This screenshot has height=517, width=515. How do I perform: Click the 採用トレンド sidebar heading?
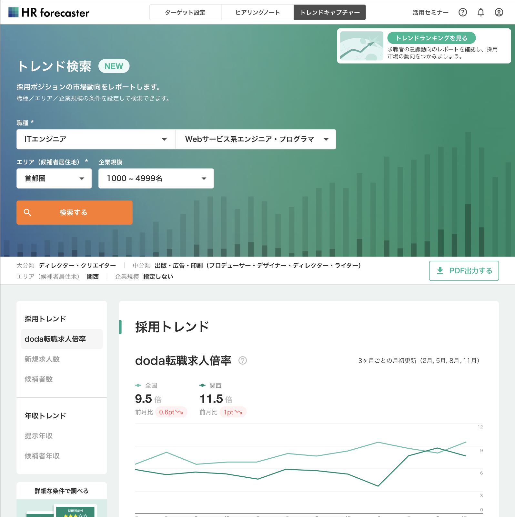pos(45,319)
